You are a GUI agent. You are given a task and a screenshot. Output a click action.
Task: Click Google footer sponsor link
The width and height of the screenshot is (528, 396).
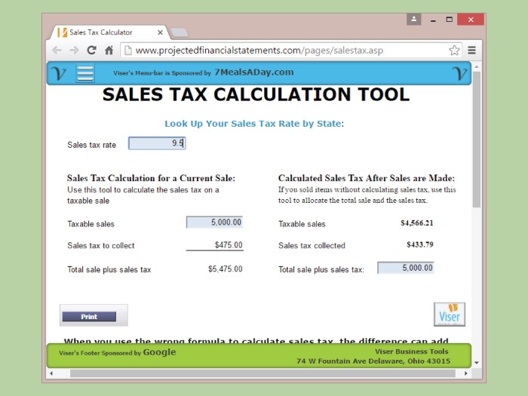(x=159, y=352)
